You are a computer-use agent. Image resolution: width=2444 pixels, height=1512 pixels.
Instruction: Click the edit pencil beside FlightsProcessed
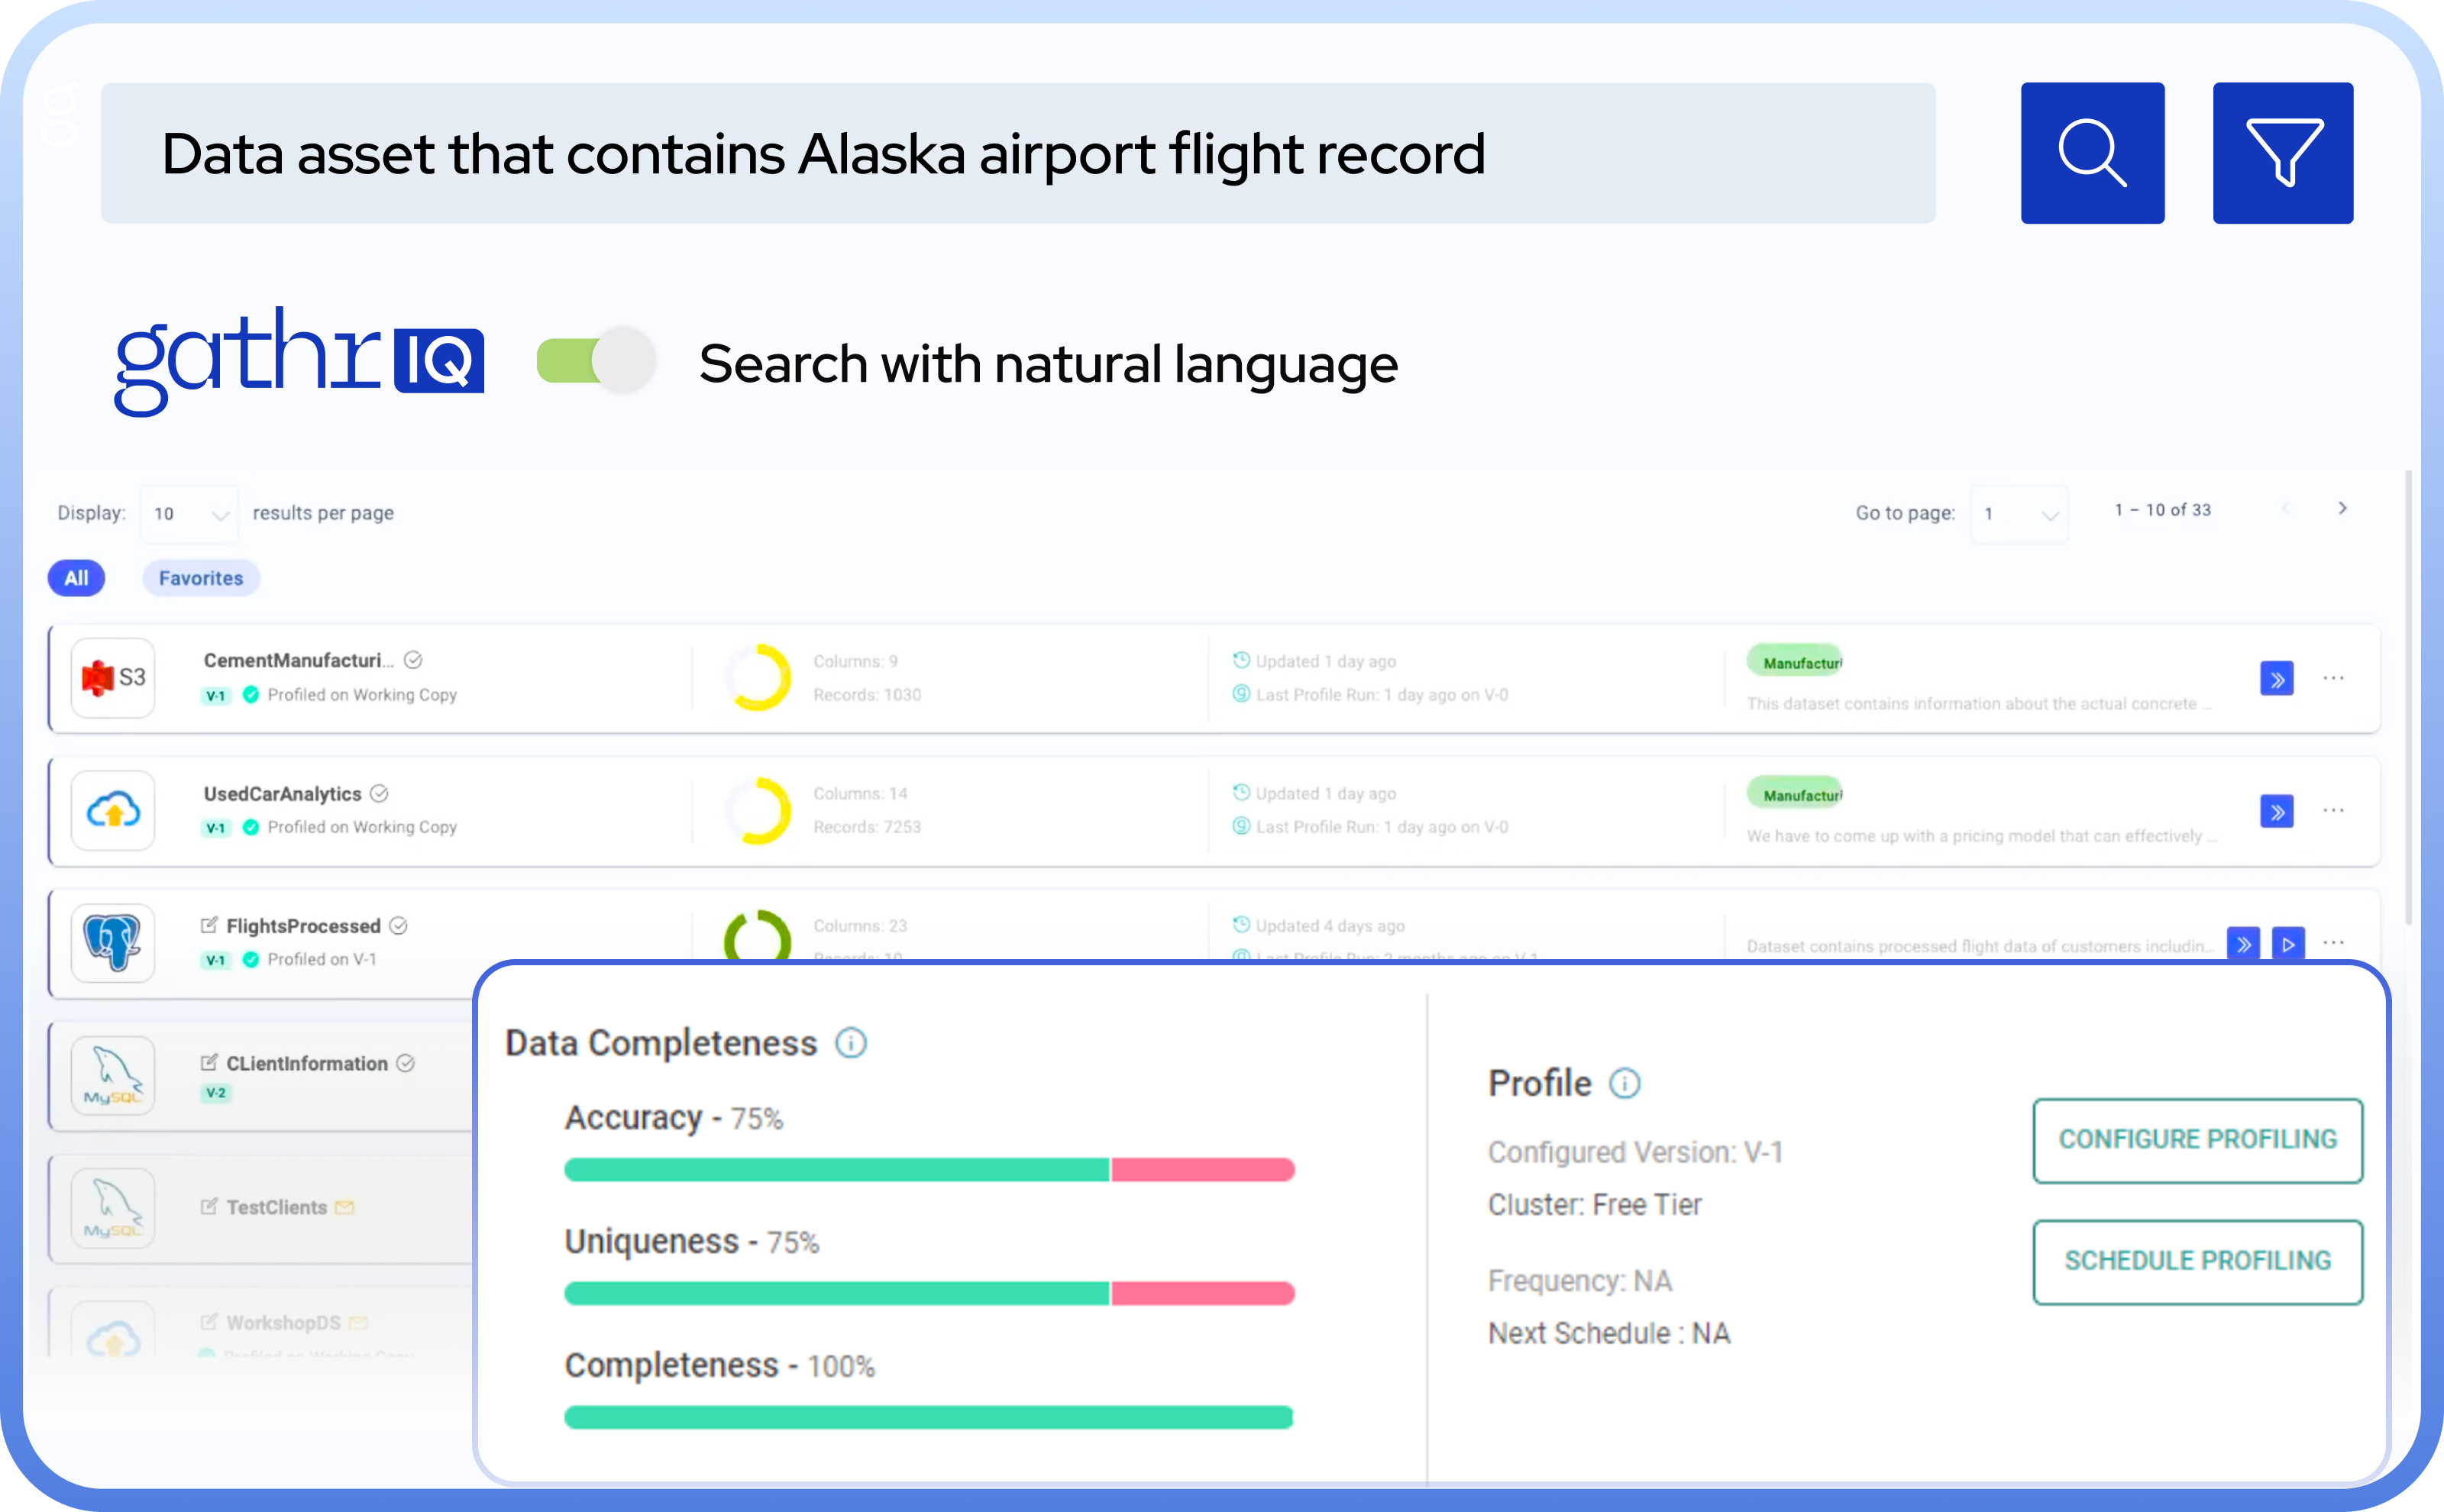tap(209, 925)
